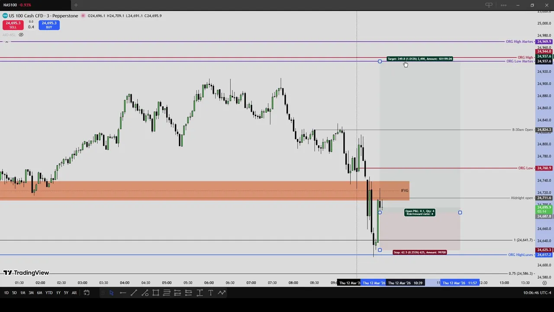Image resolution: width=554 pixels, height=312 pixels.
Task: Set time range to YTD
Action: click(x=49, y=293)
